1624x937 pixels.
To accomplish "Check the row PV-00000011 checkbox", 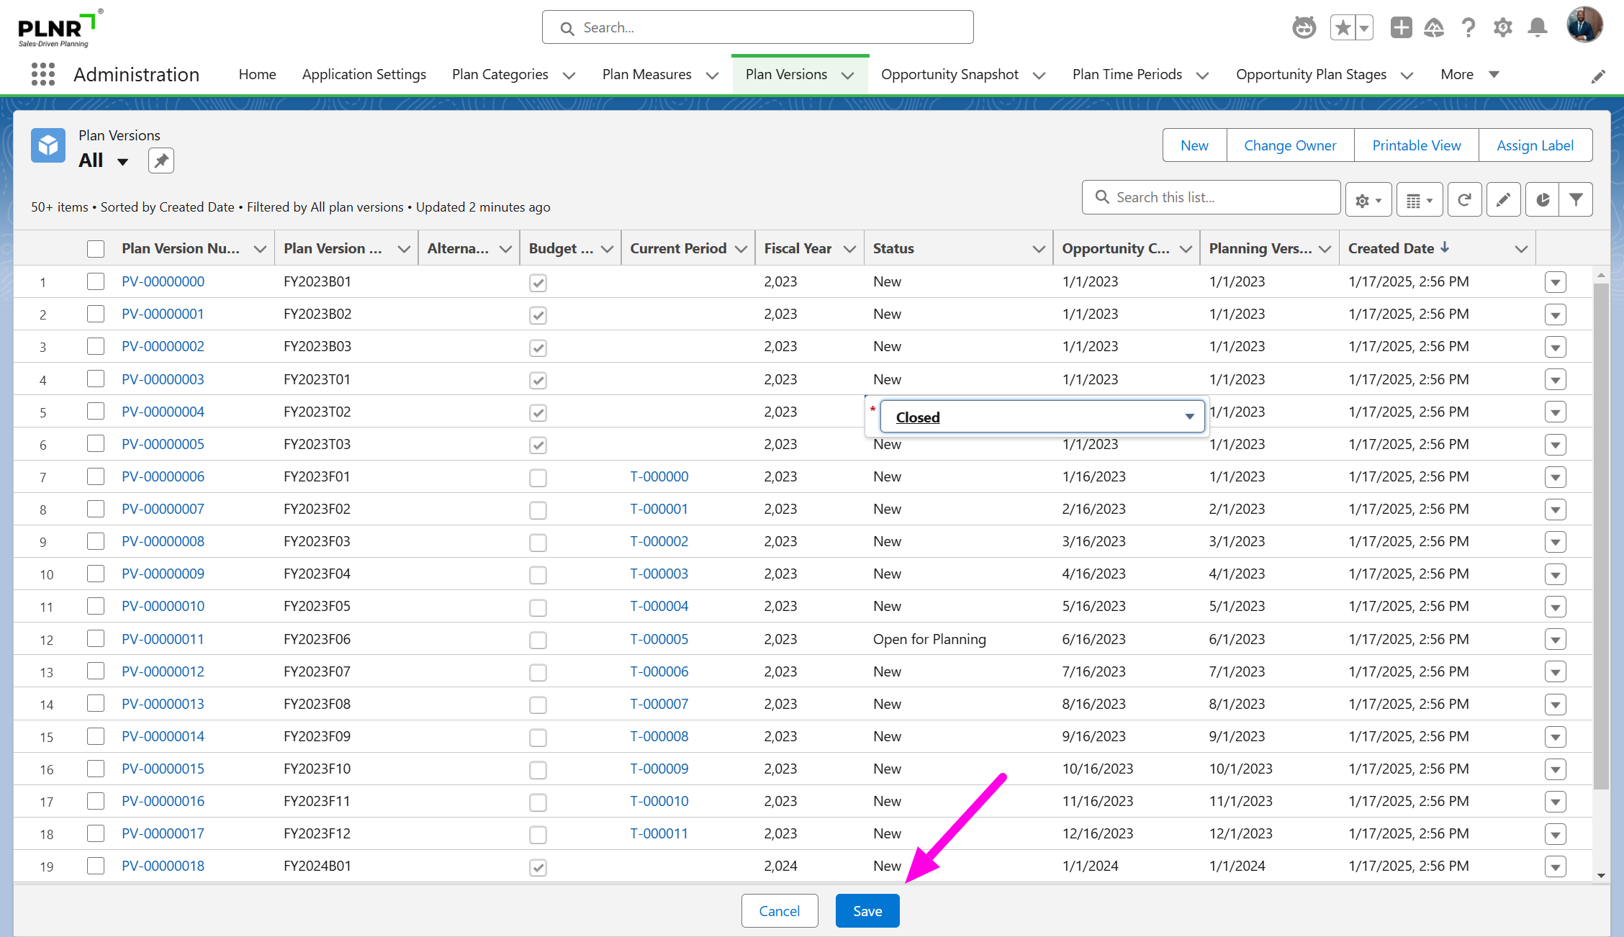I will tap(96, 639).
